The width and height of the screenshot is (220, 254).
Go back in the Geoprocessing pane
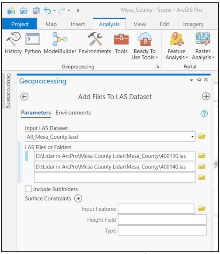coord(24,97)
